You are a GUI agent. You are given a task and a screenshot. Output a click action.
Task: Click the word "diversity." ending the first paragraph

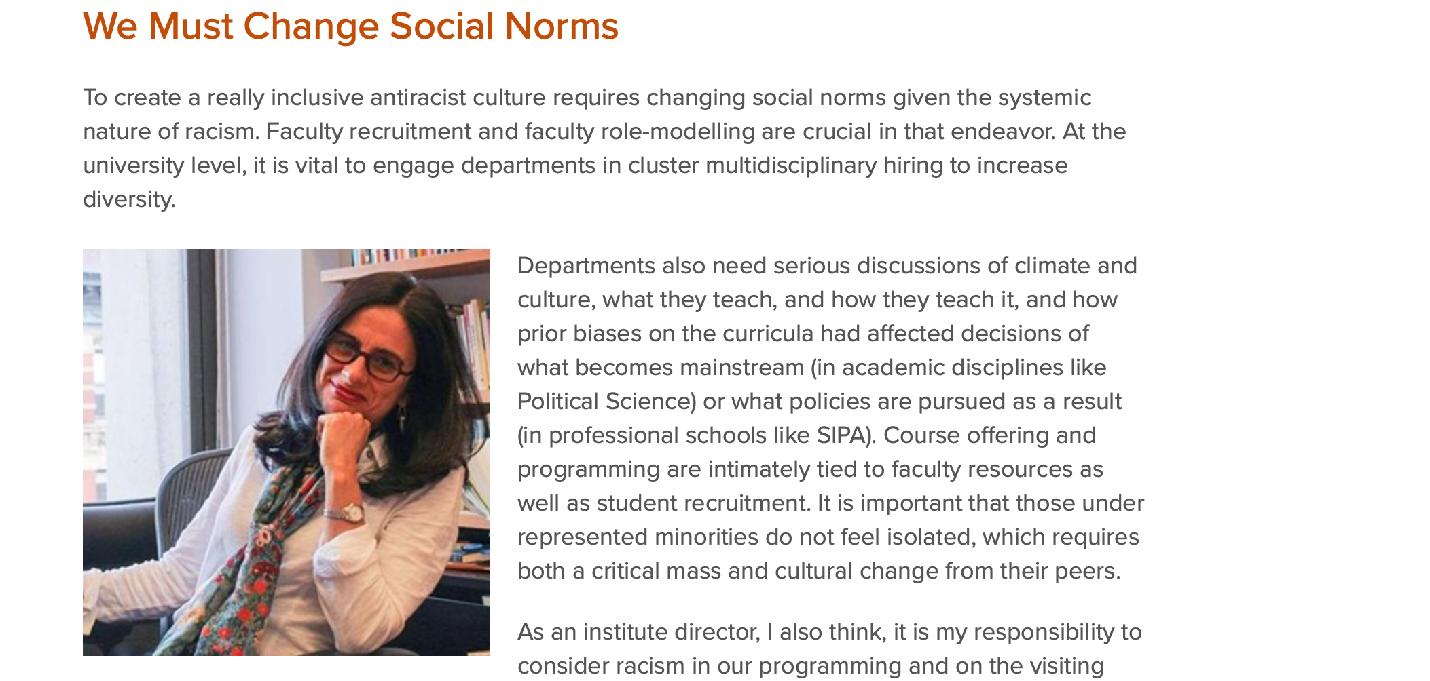tap(129, 199)
